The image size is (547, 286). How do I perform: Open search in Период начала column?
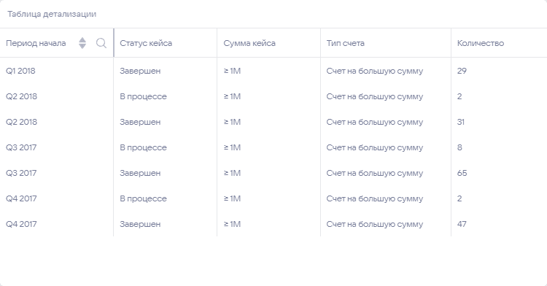(101, 43)
